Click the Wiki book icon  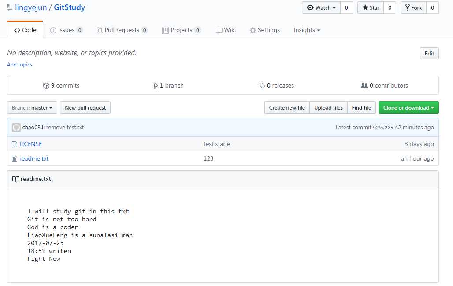tap(219, 30)
